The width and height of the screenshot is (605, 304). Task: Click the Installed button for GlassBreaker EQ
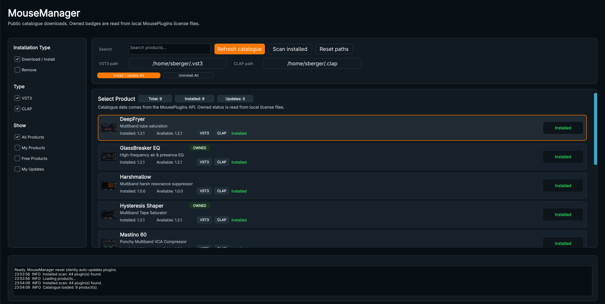pyautogui.click(x=563, y=157)
